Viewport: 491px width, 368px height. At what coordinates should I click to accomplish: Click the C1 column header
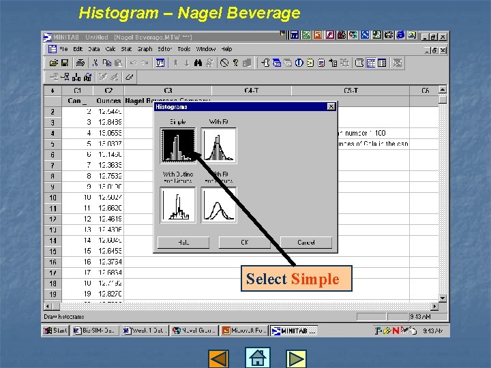77,91
